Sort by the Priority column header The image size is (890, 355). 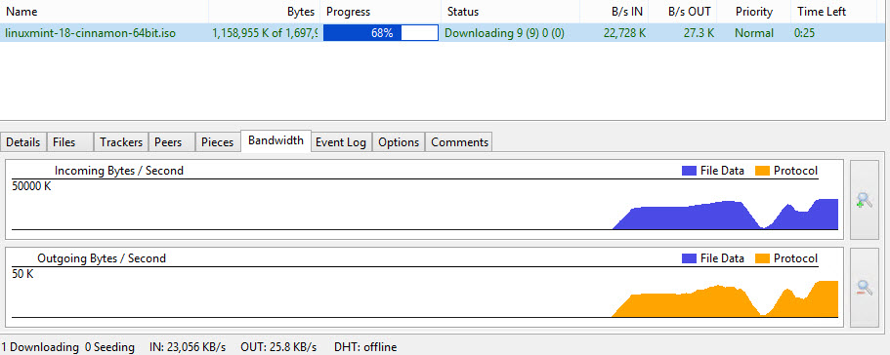tap(754, 12)
